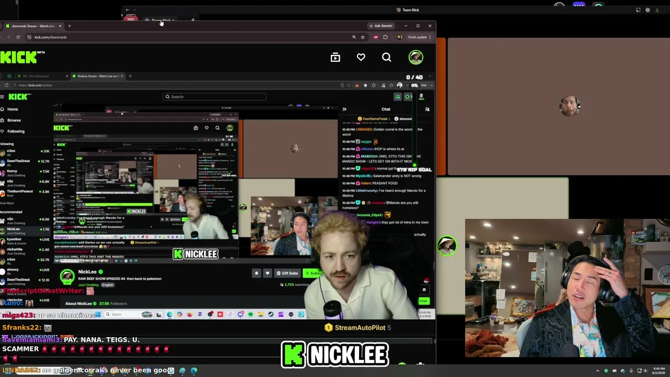Open a new tab beside NickLee Stream tab
The image size is (670, 377).
[130, 76]
